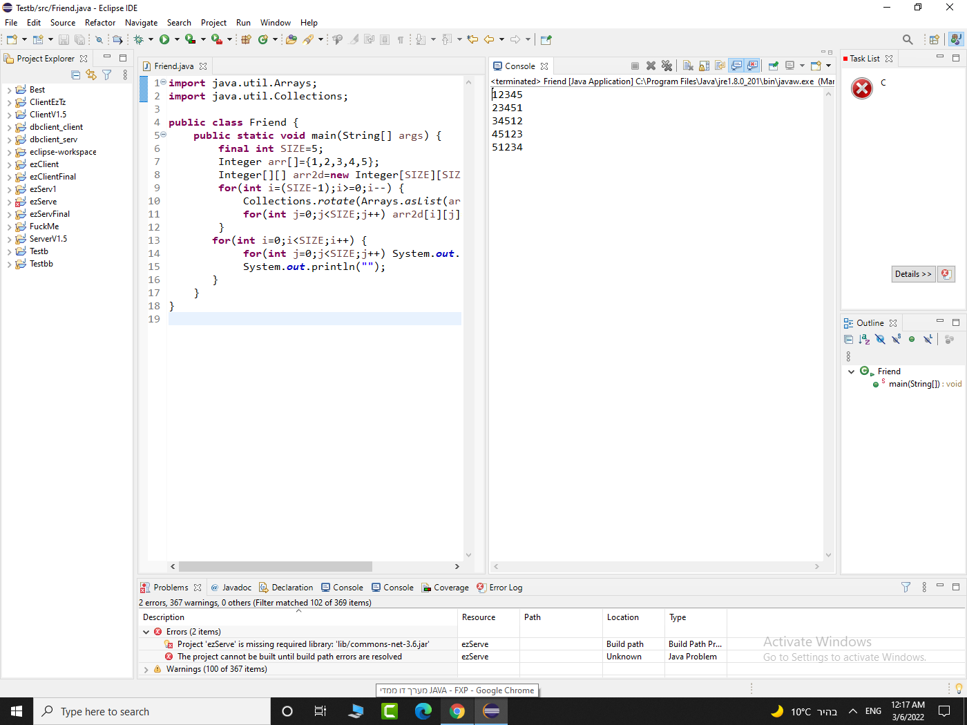Click the Details >> button in Task List
Viewport: 967px width, 725px height.
pos(912,274)
